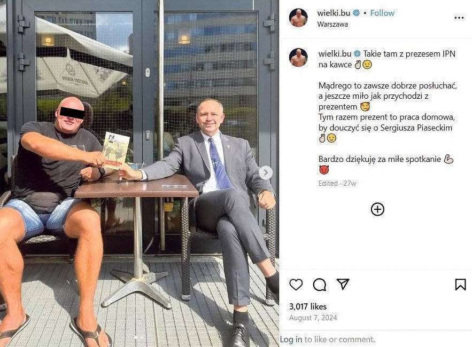Open the wielki.bu avatar beside the caption
The width and height of the screenshot is (472, 347).
coord(299,58)
